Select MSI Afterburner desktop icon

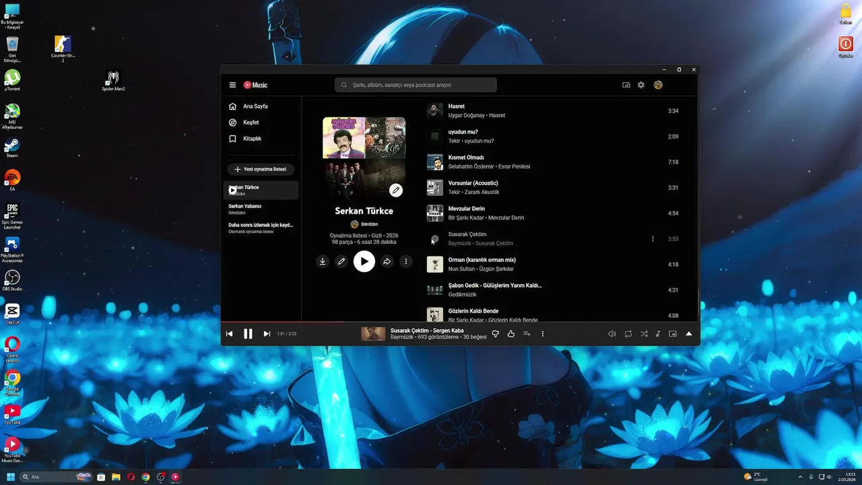pos(12,117)
